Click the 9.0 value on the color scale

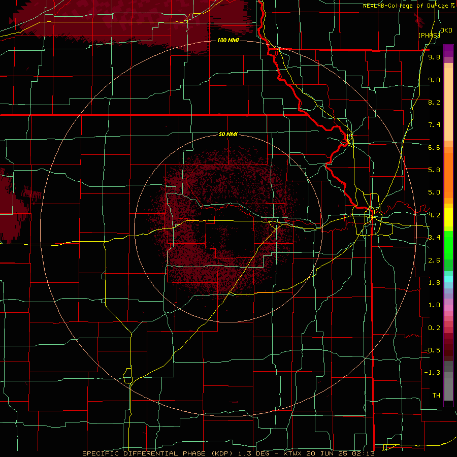pos(434,80)
